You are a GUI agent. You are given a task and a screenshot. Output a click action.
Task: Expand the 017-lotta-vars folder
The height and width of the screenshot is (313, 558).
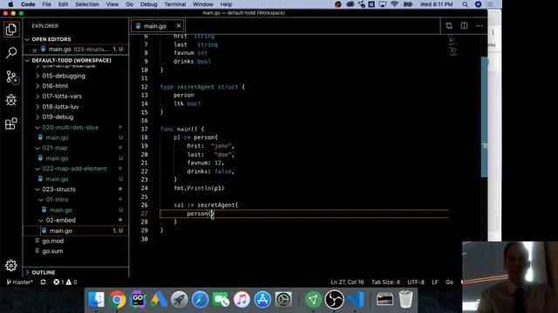click(x=62, y=97)
